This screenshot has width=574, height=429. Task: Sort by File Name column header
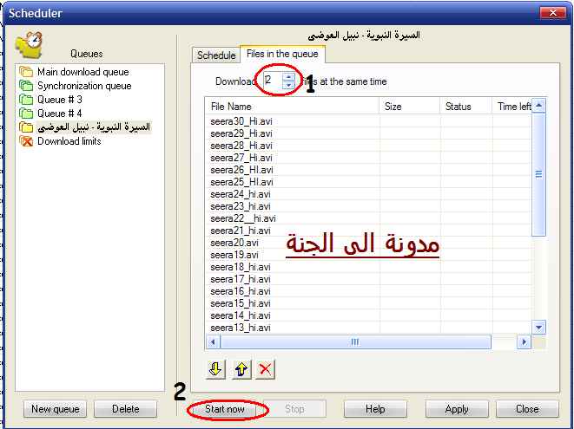pos(292,107)
